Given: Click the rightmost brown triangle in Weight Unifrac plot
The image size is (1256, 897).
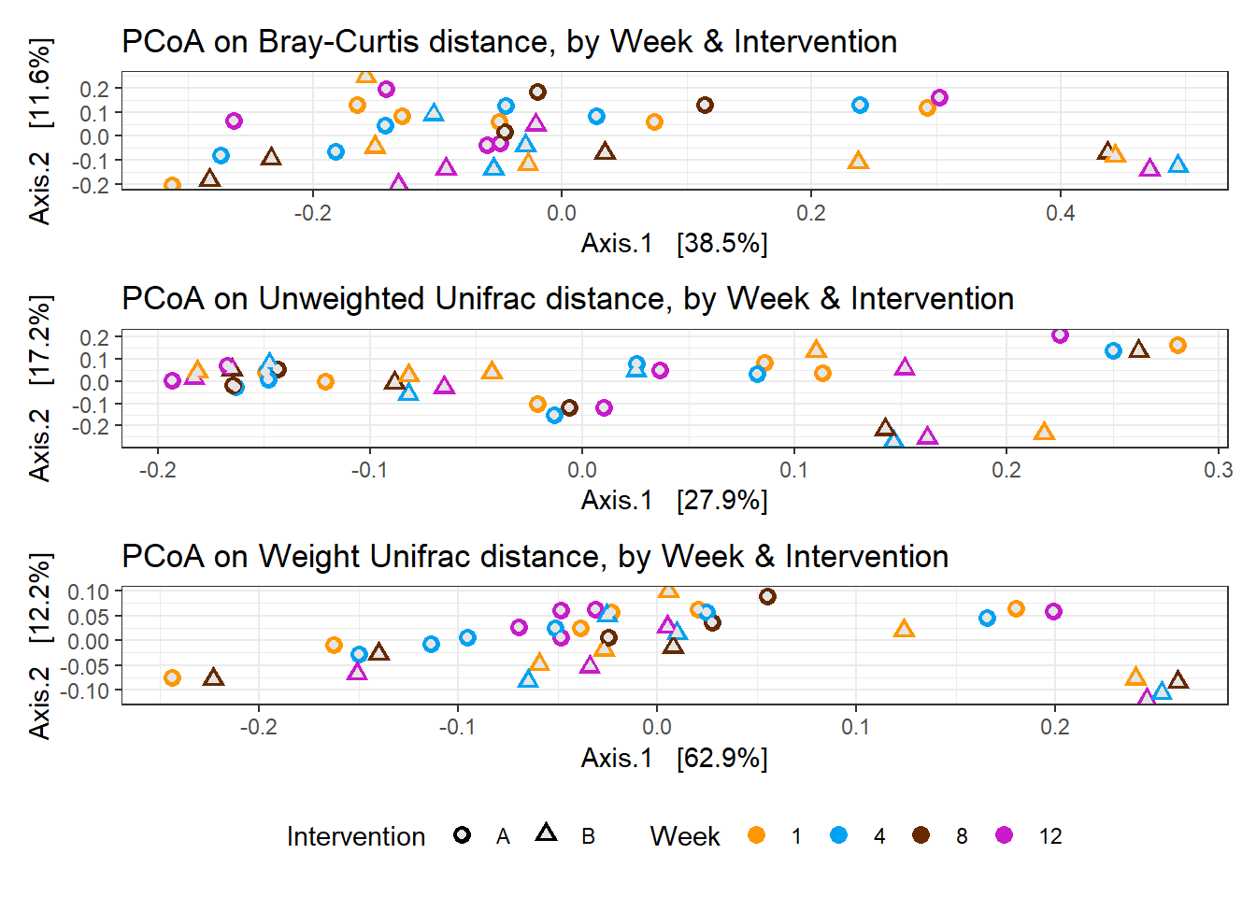Looking at the screenshot, I should pos(1178,680).
